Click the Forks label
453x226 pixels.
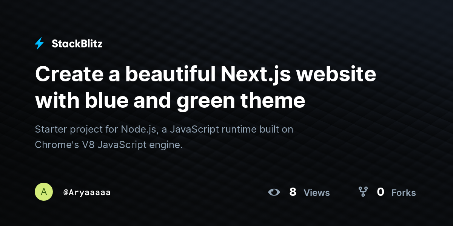coord(404,193)
